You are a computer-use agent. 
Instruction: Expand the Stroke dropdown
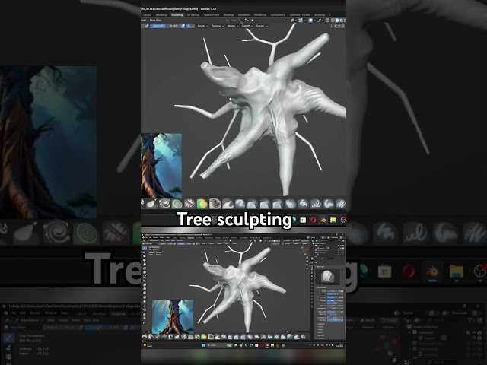pos(233,26)
